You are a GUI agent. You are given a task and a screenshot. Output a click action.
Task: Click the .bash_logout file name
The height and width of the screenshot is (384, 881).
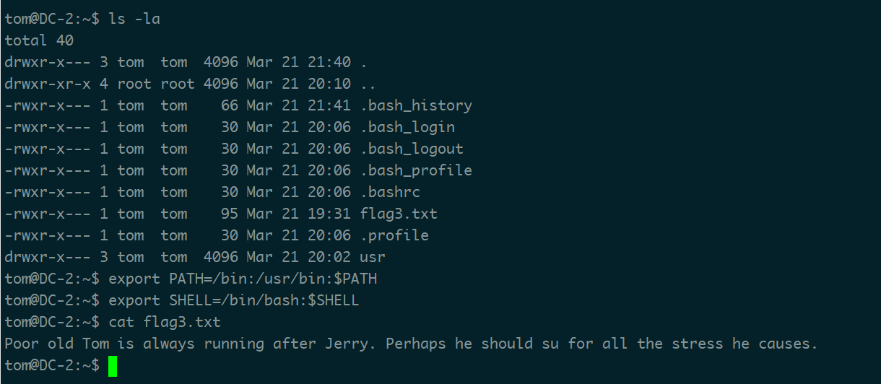tap(412, 149)
